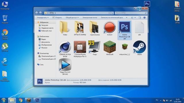Select the Adobe Photoshop CS6 x64 shortcut
Screen dimensions: 184x103
click(x=124, y=30)
